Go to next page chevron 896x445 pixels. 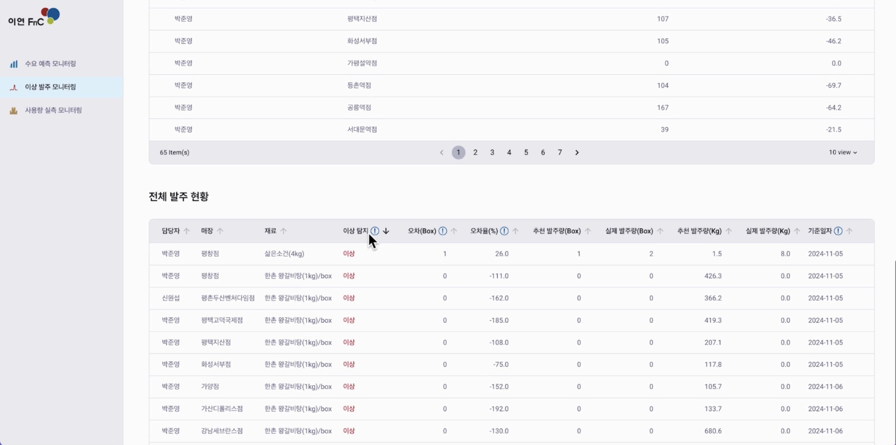point(577,152)
